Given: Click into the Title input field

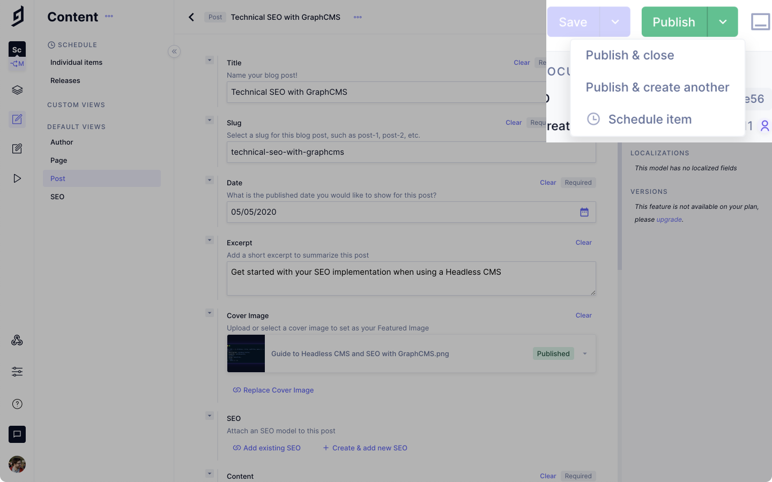Looking at the screenshot, I should click(x=386, y=92).
